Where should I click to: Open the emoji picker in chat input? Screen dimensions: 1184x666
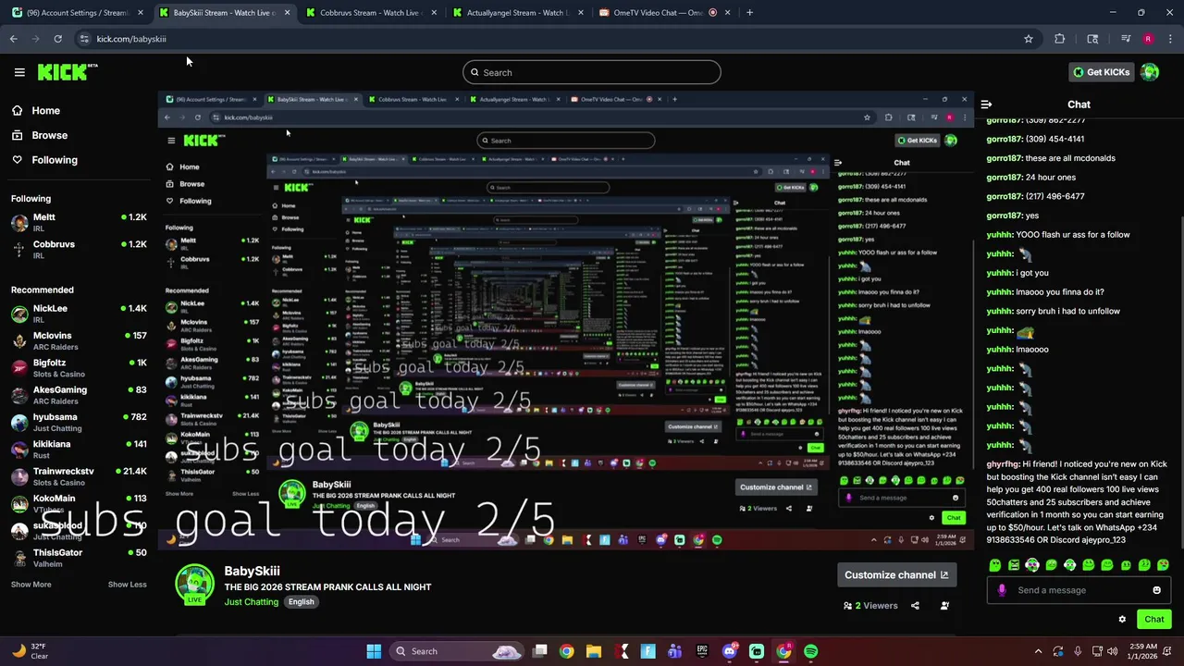click(1156, 590)
